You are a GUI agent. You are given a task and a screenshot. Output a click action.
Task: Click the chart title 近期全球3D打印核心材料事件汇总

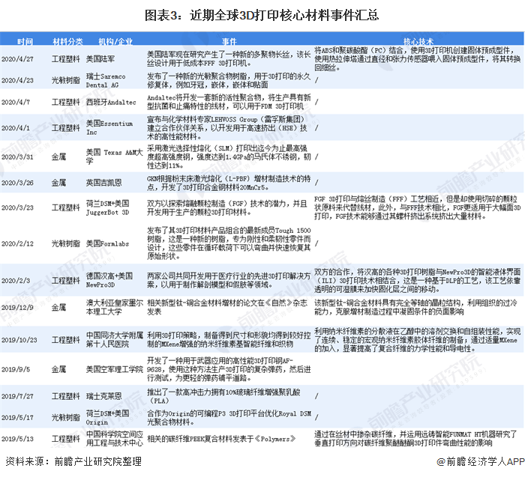262,13
